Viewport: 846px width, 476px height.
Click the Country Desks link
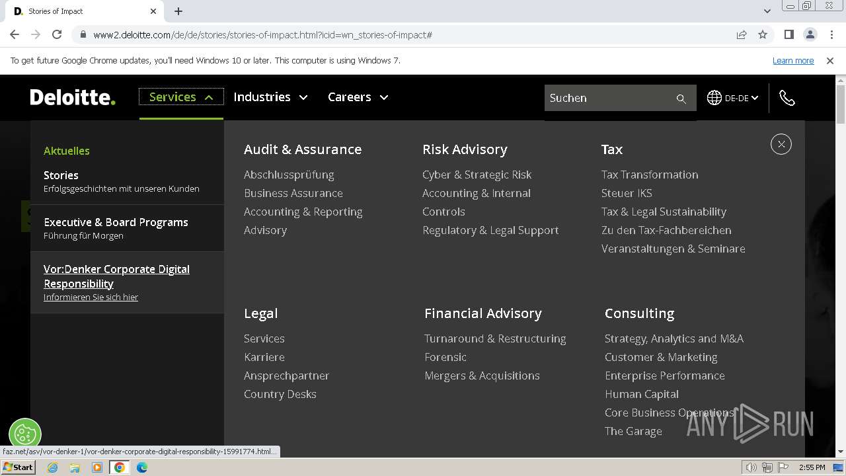(x=280, y=394)
